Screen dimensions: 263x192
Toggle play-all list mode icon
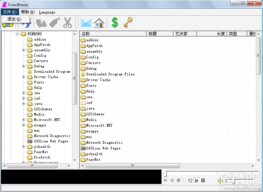(203, 180)
